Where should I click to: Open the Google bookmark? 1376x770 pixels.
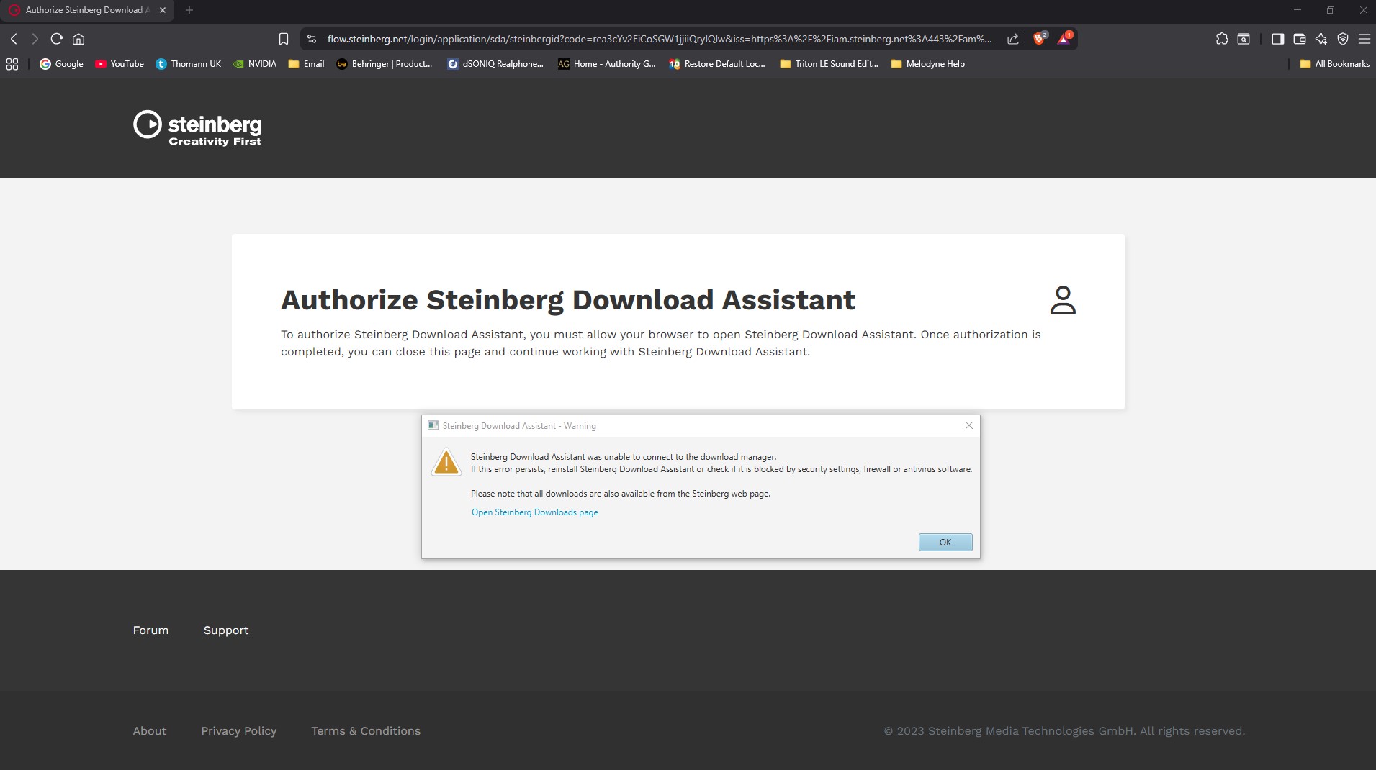coord(61,64)
